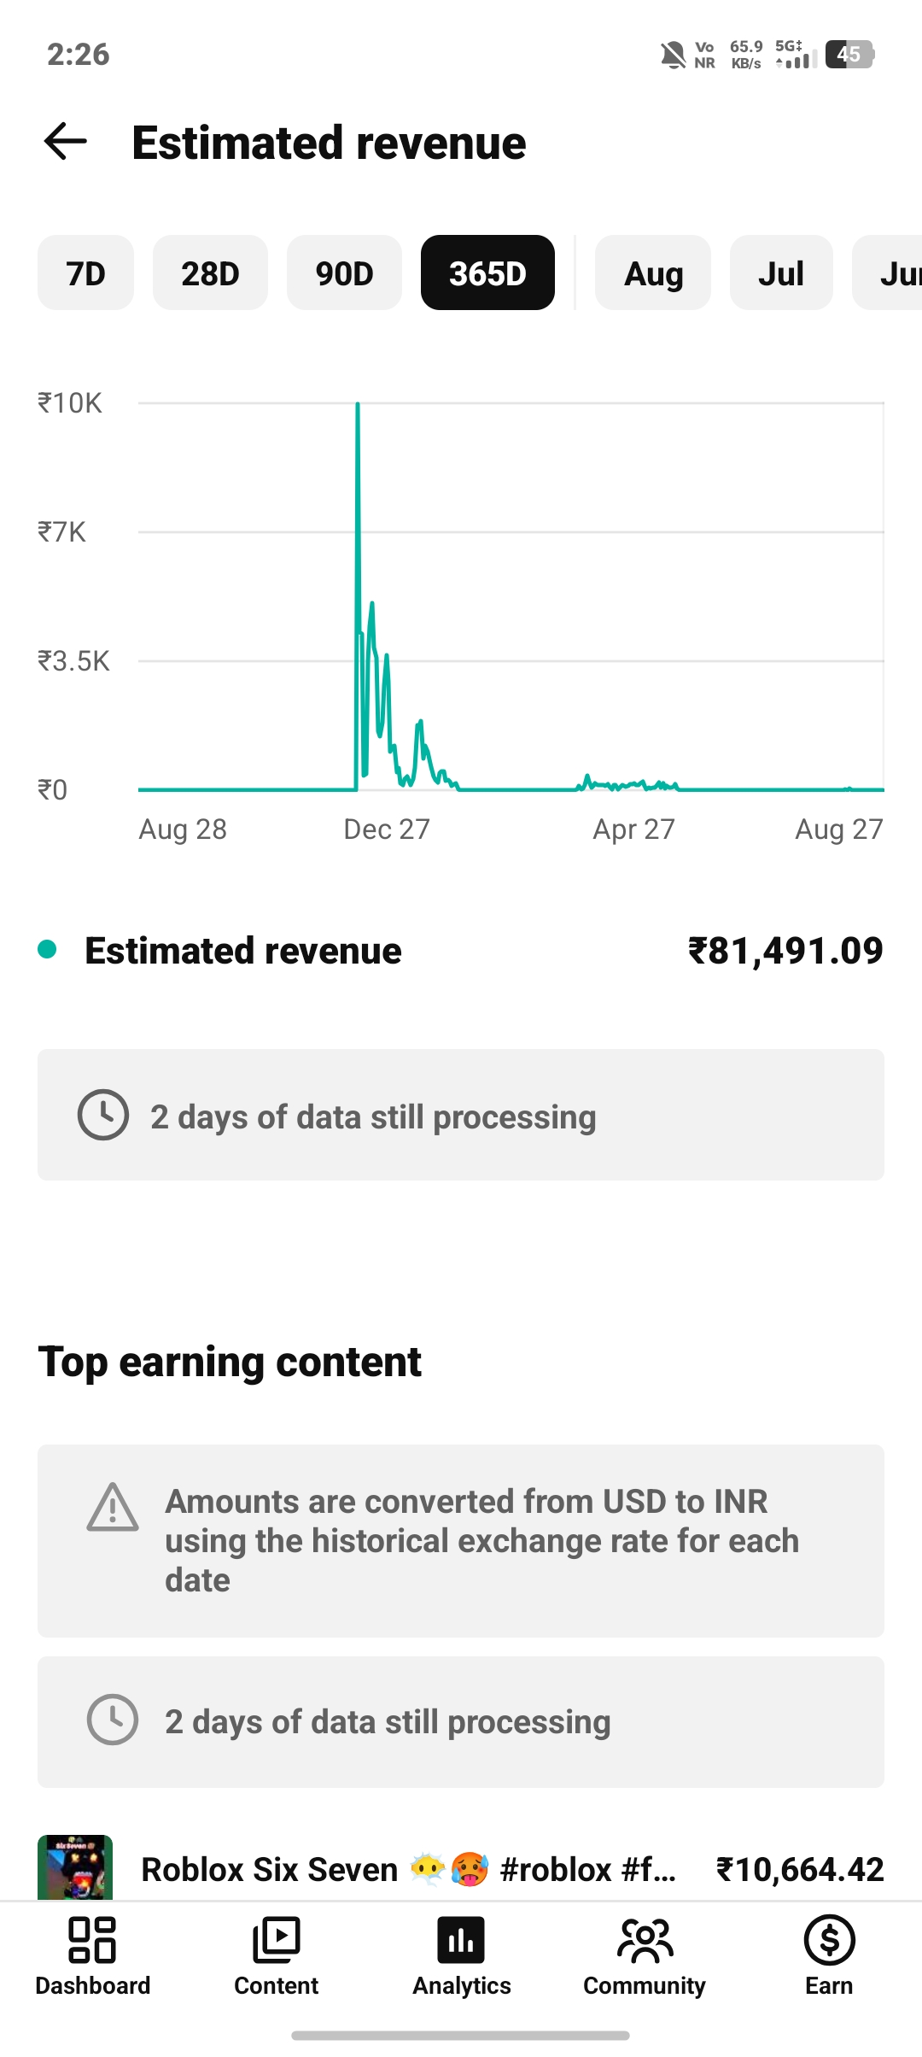This screenshot has height=2057, width=922.
Task: Select the 7D time range
Action: tap(85, 273)
